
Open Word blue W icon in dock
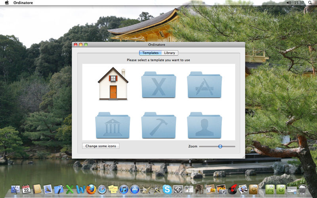tap(80, 189)
